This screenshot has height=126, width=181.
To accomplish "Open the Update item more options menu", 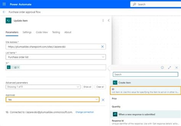I will 103,21.
